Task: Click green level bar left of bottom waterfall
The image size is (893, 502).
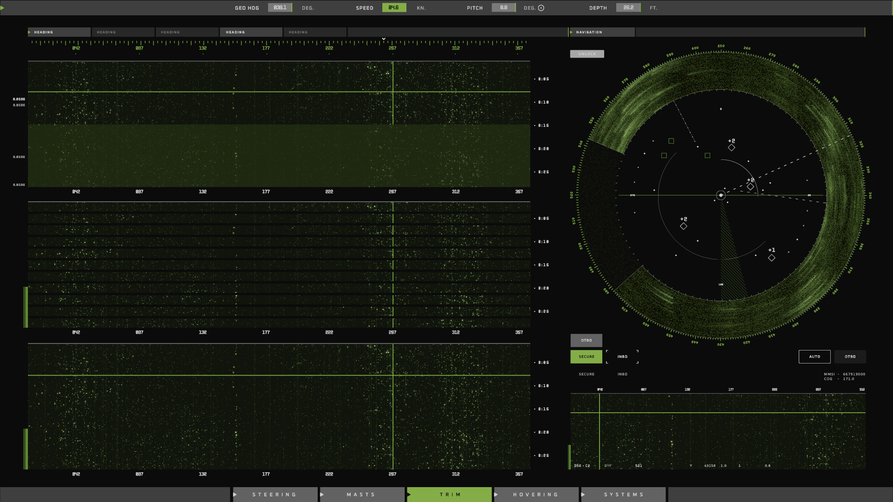Action: (x=26, y=449)
